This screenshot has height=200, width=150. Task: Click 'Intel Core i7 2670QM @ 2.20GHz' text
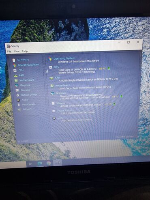77,69
